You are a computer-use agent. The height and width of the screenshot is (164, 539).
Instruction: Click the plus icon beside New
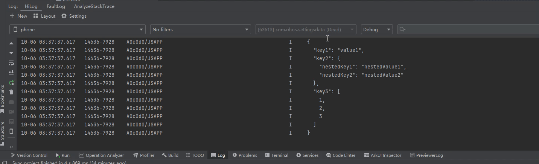pos(12,16)
